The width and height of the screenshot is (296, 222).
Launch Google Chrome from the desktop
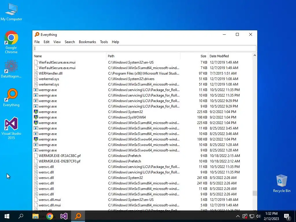click(11, 42)
